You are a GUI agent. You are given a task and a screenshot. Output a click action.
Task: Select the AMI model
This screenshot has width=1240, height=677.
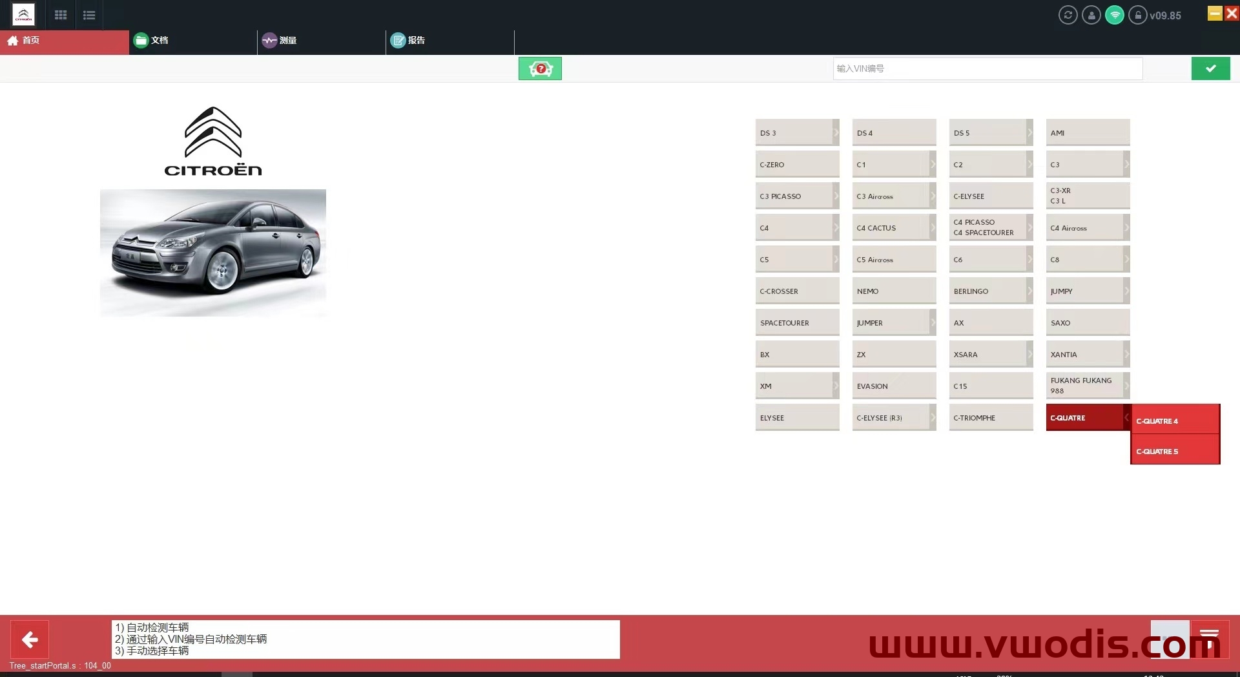click(x=1088, y=132)
